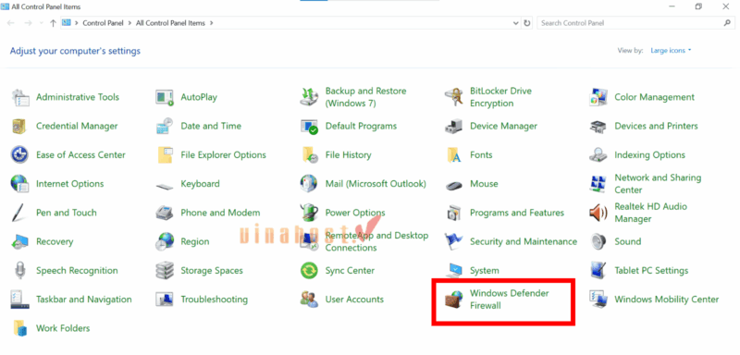Open the Work Folders icon
Viewport: 740px width, 355px height.
(19, 328)
